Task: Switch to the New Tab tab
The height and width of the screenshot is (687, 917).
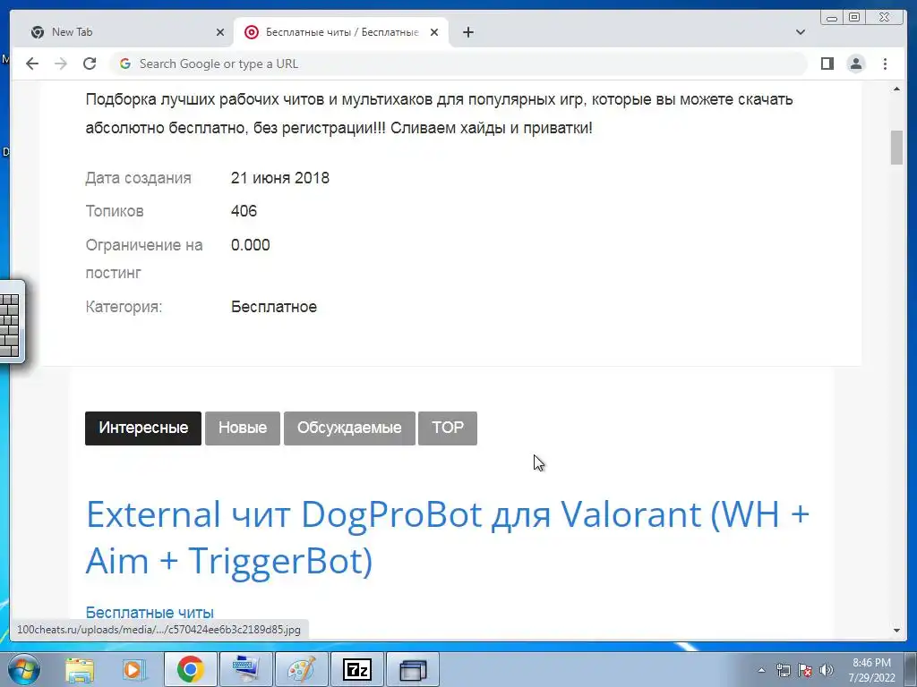Action: click(x=127, y=32)
